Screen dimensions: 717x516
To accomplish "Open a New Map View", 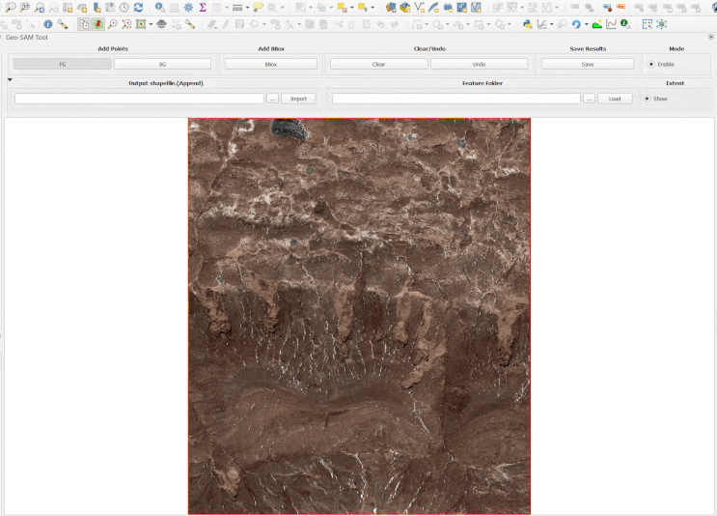I will coord(69,8).
